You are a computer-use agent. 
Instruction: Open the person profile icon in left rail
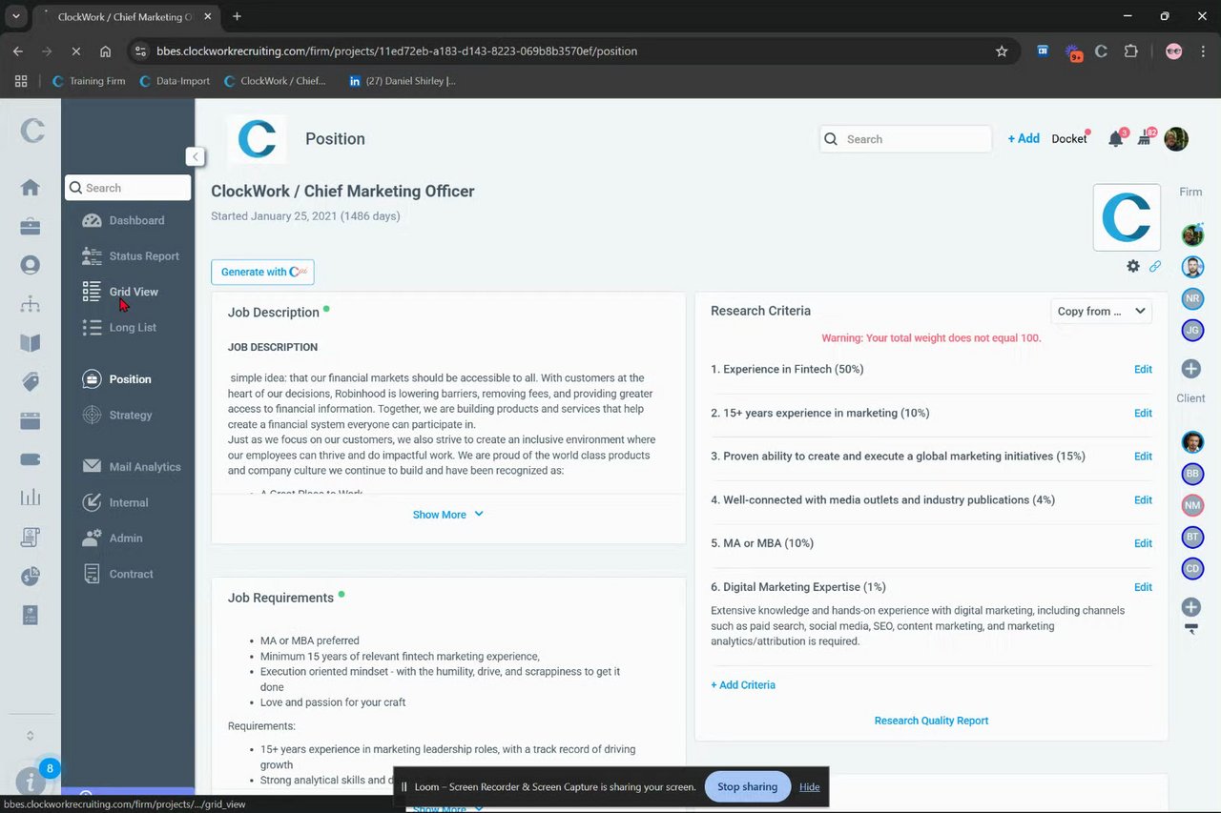coord(31,265)
